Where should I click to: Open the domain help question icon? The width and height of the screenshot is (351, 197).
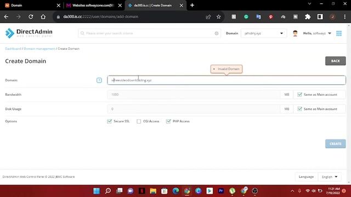click(x=99, y=80)
